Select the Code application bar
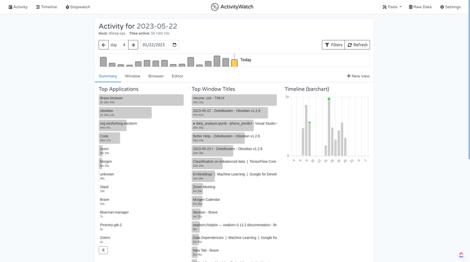This screenshot has height=262, width=470. coord(109,138)
